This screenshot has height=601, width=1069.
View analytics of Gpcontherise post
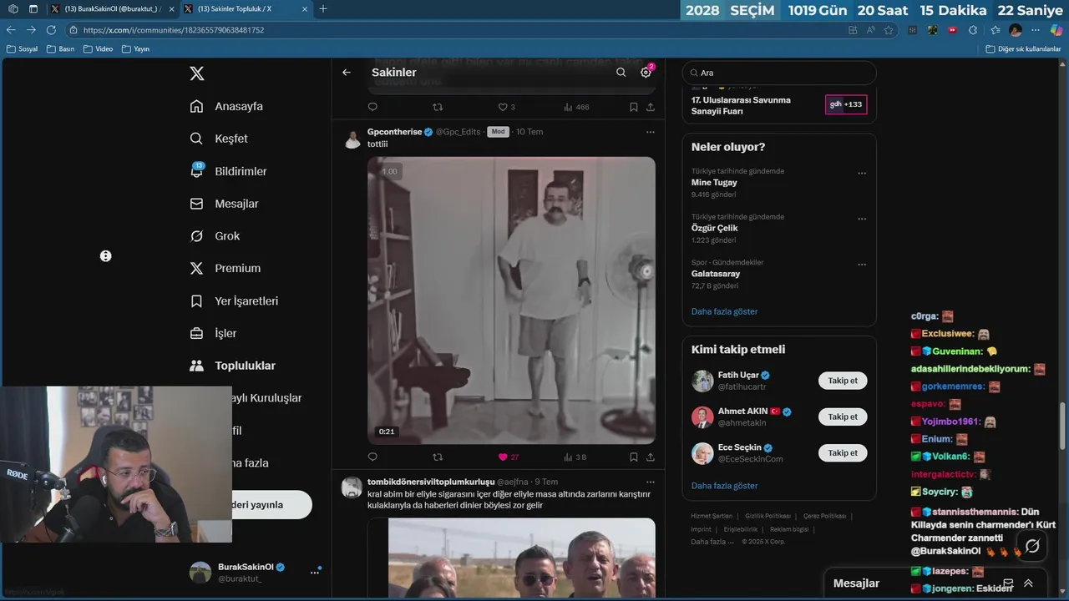[x=575, y=457]
